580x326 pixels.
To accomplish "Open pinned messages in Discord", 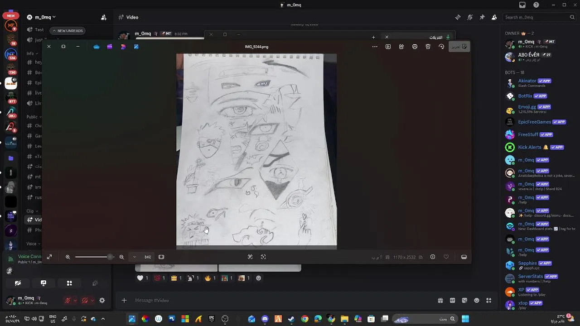I will (482, 17).
